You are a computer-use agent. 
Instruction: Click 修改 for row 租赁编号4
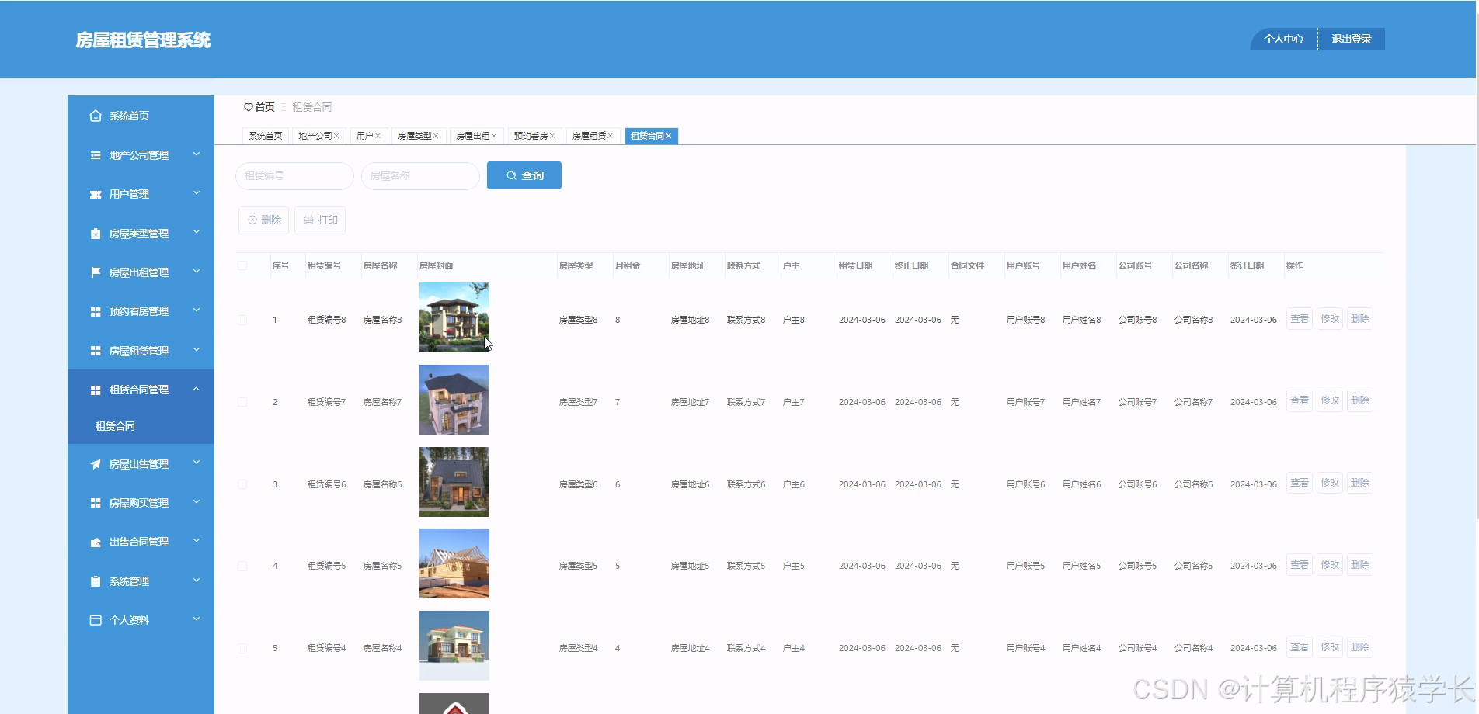point(1330,647)
